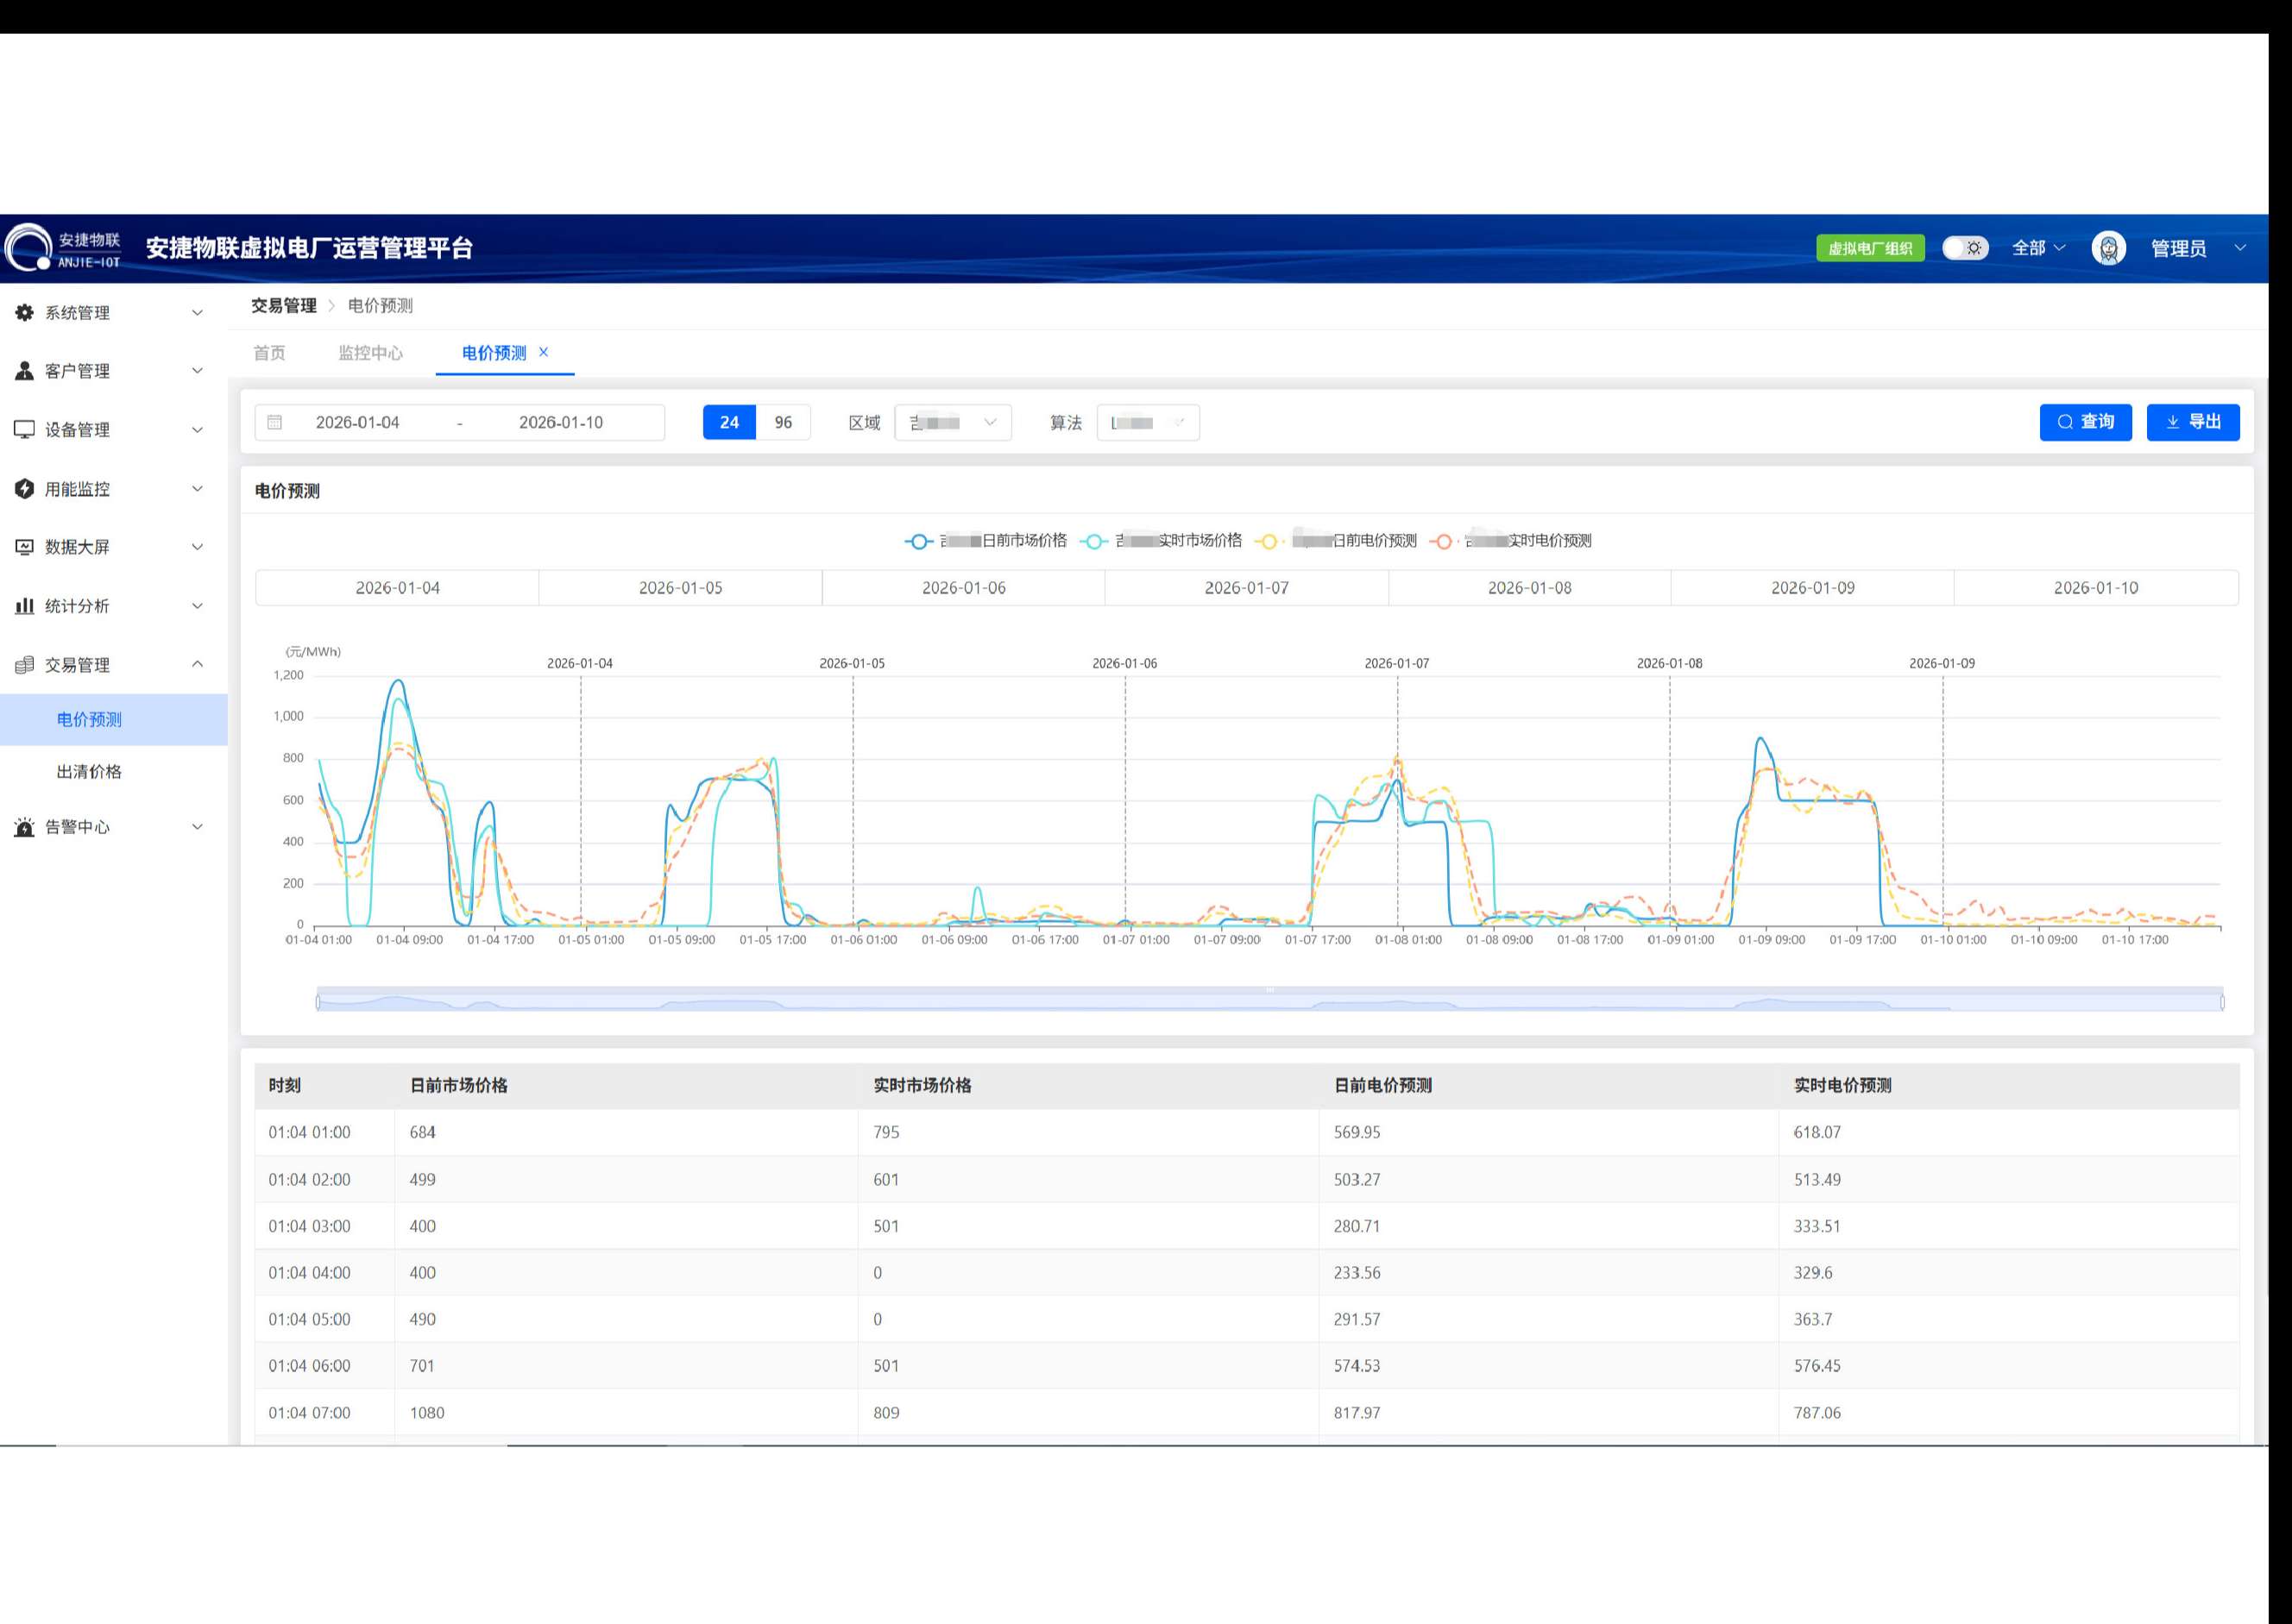Open the 出清价格 submenu item
The width and height of the screenshot is (2292, 1624).
click(x=89, y=772)
